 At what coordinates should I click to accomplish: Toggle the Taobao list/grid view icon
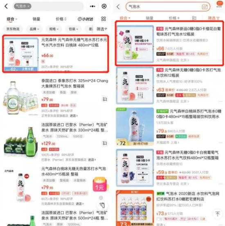[x=194, y=18]
